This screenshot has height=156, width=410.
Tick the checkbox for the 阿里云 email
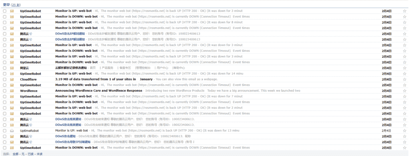[x=4, y=68]
